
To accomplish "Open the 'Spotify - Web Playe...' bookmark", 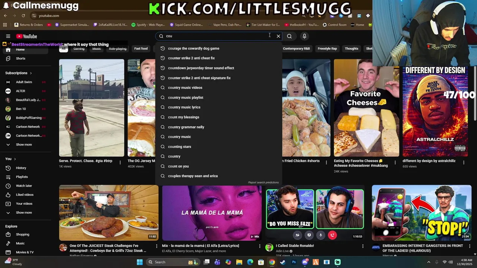I will coord(148,25).
